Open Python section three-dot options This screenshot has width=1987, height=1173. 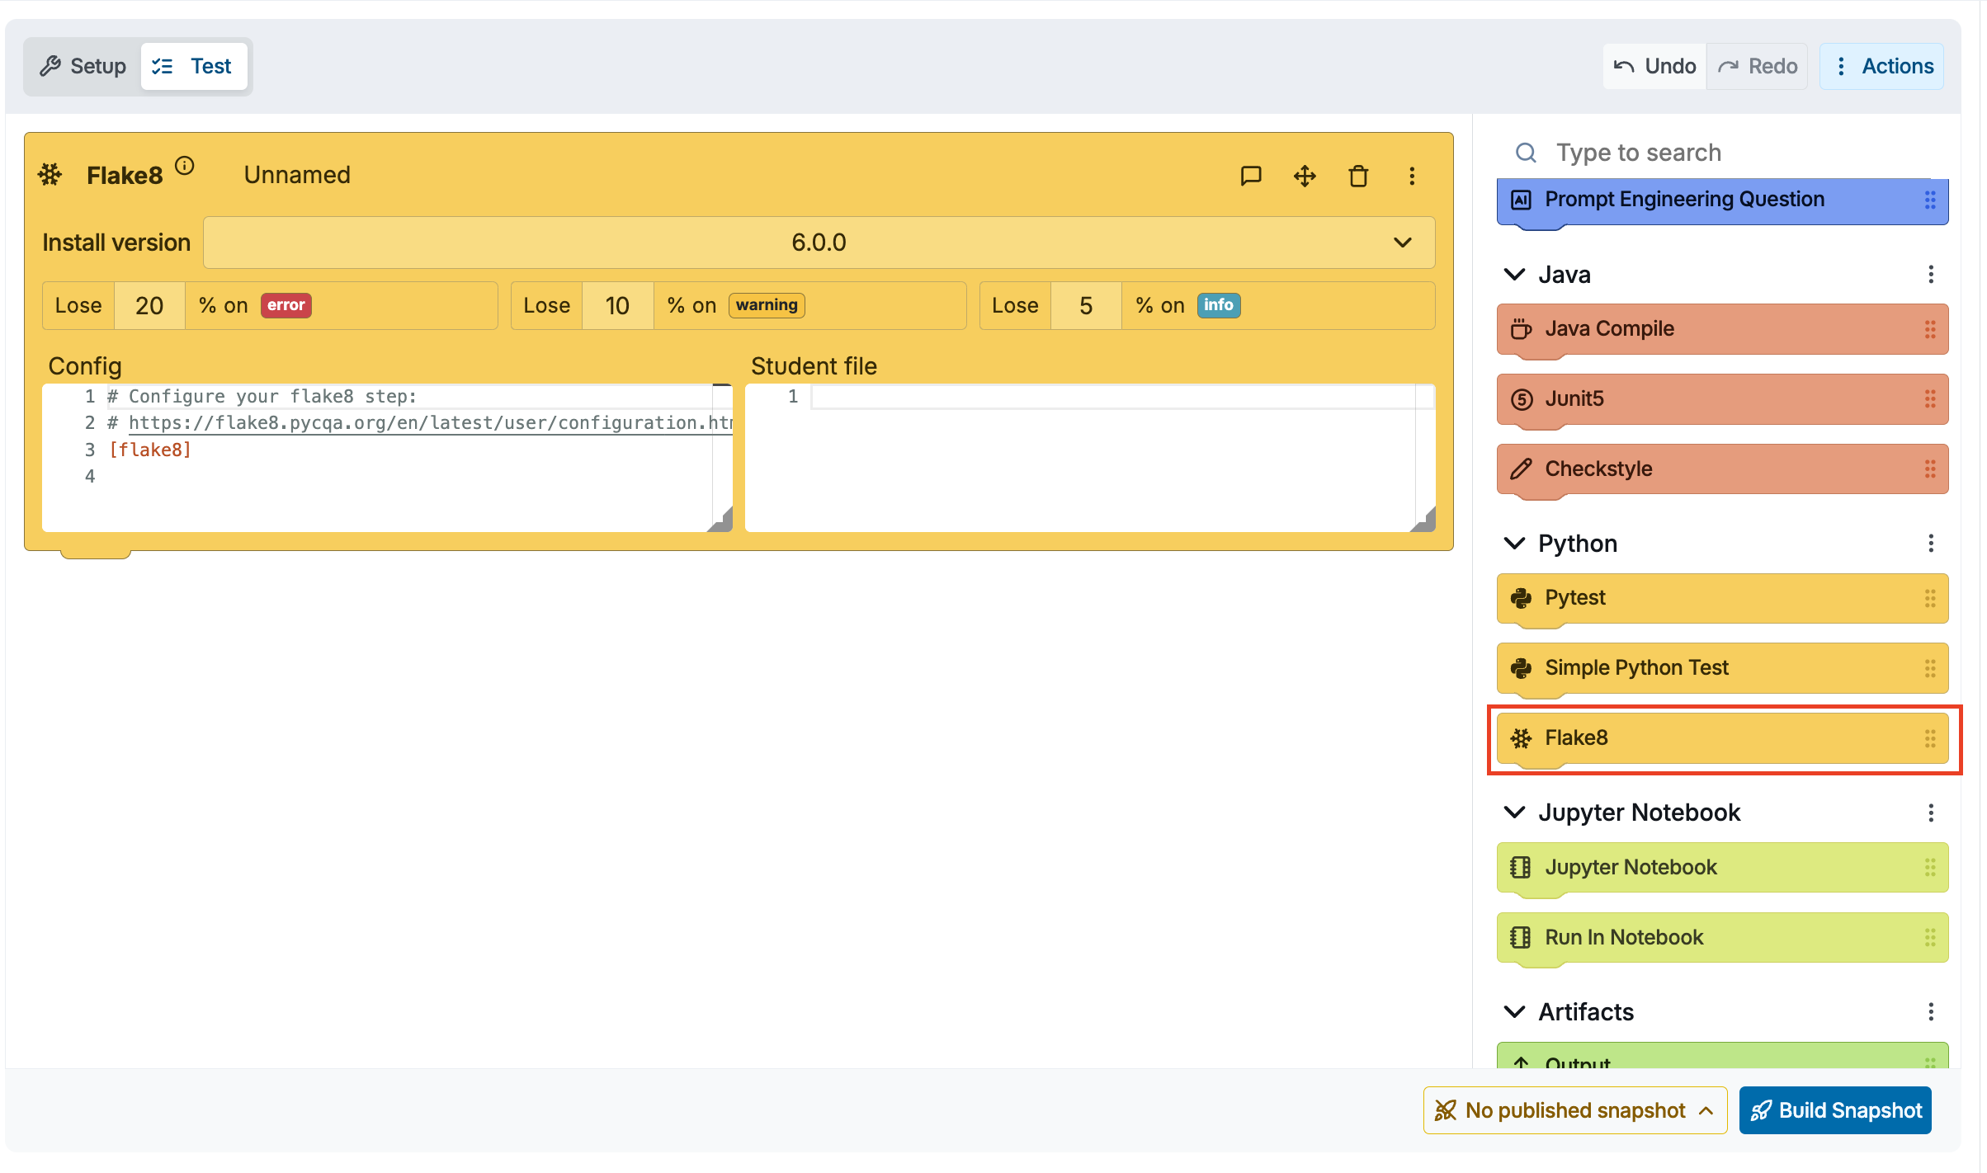[1931, 544]
